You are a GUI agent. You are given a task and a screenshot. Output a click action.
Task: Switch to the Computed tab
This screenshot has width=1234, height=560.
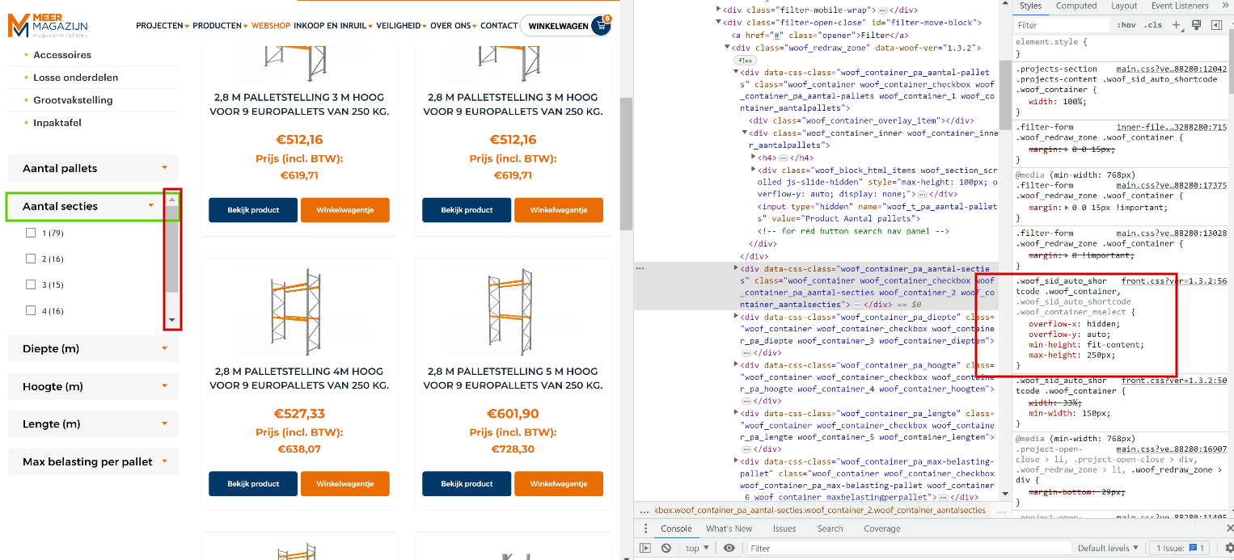1076,6
